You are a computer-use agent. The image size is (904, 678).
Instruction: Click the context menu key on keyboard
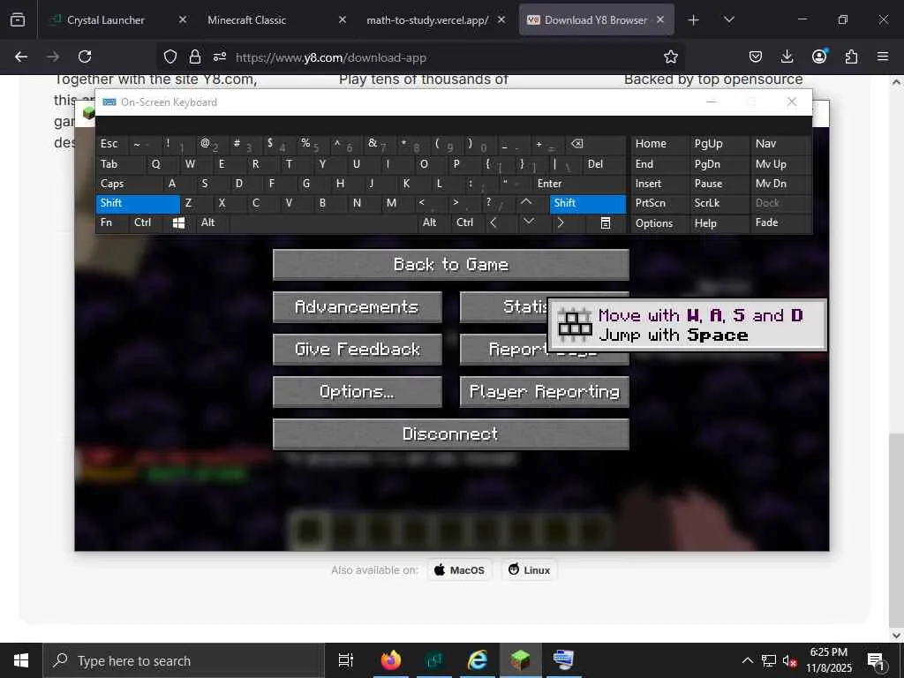pos(606,222)
